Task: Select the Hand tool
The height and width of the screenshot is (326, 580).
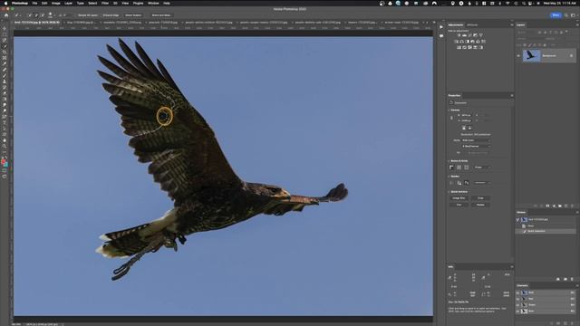Action: point(5,139)
